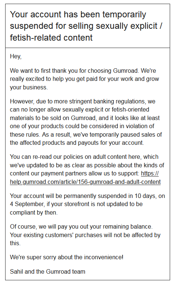Click the "stringent banking regulations" line
The width and height of the screenshot is (176, 284).
83,101
